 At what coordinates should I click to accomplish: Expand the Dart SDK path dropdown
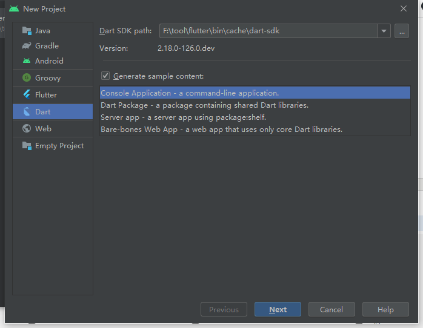384,31
